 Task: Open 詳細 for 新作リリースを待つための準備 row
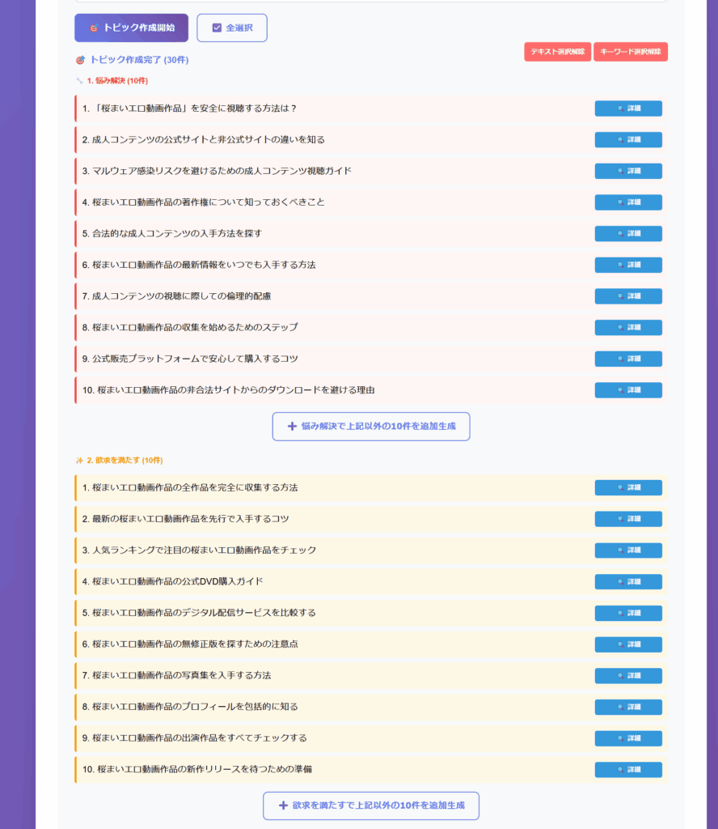pyautogui.click(x=628, y=769)
